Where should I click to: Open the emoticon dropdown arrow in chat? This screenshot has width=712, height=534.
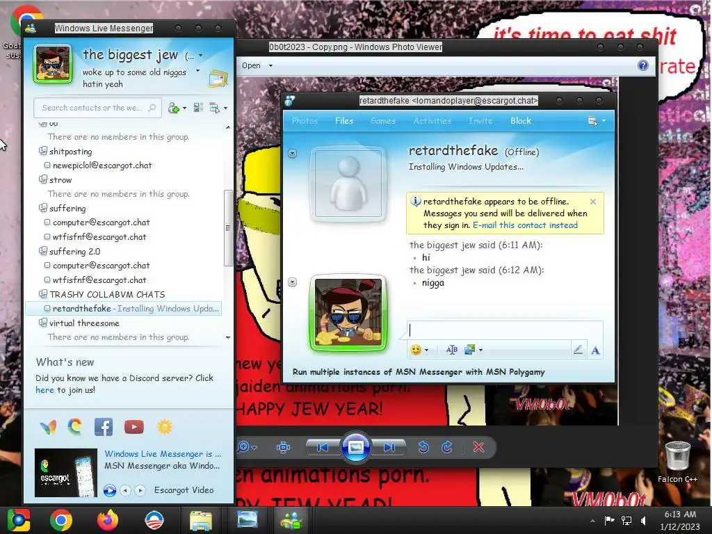tap(426, 350)
